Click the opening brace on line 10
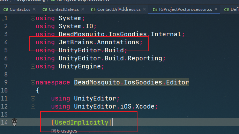 click(37, 90)
